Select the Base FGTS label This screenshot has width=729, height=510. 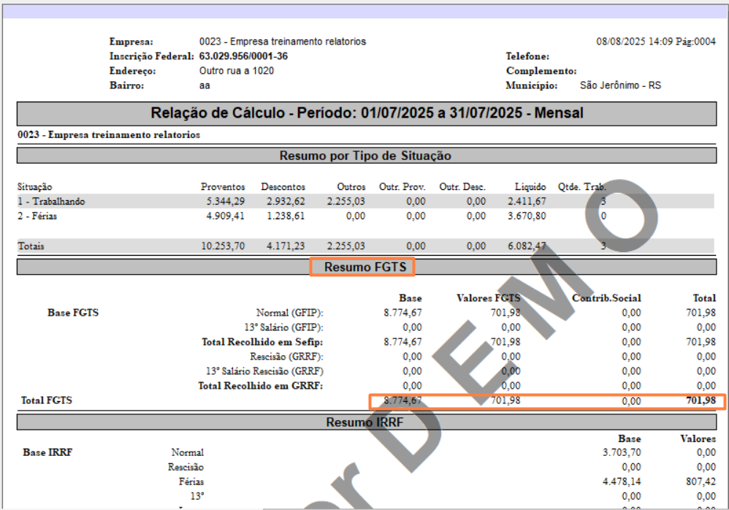(72, 313)
